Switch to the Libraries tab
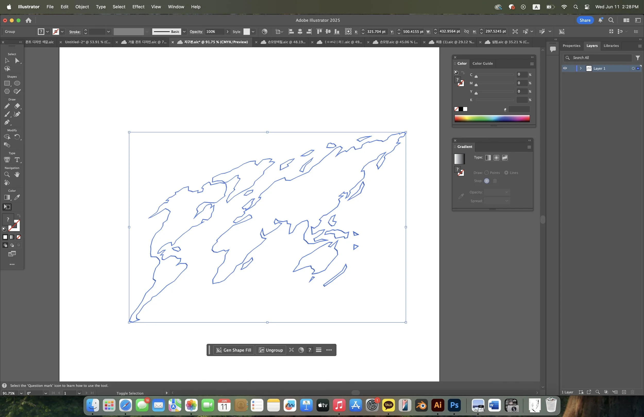 tap(611, 46)
